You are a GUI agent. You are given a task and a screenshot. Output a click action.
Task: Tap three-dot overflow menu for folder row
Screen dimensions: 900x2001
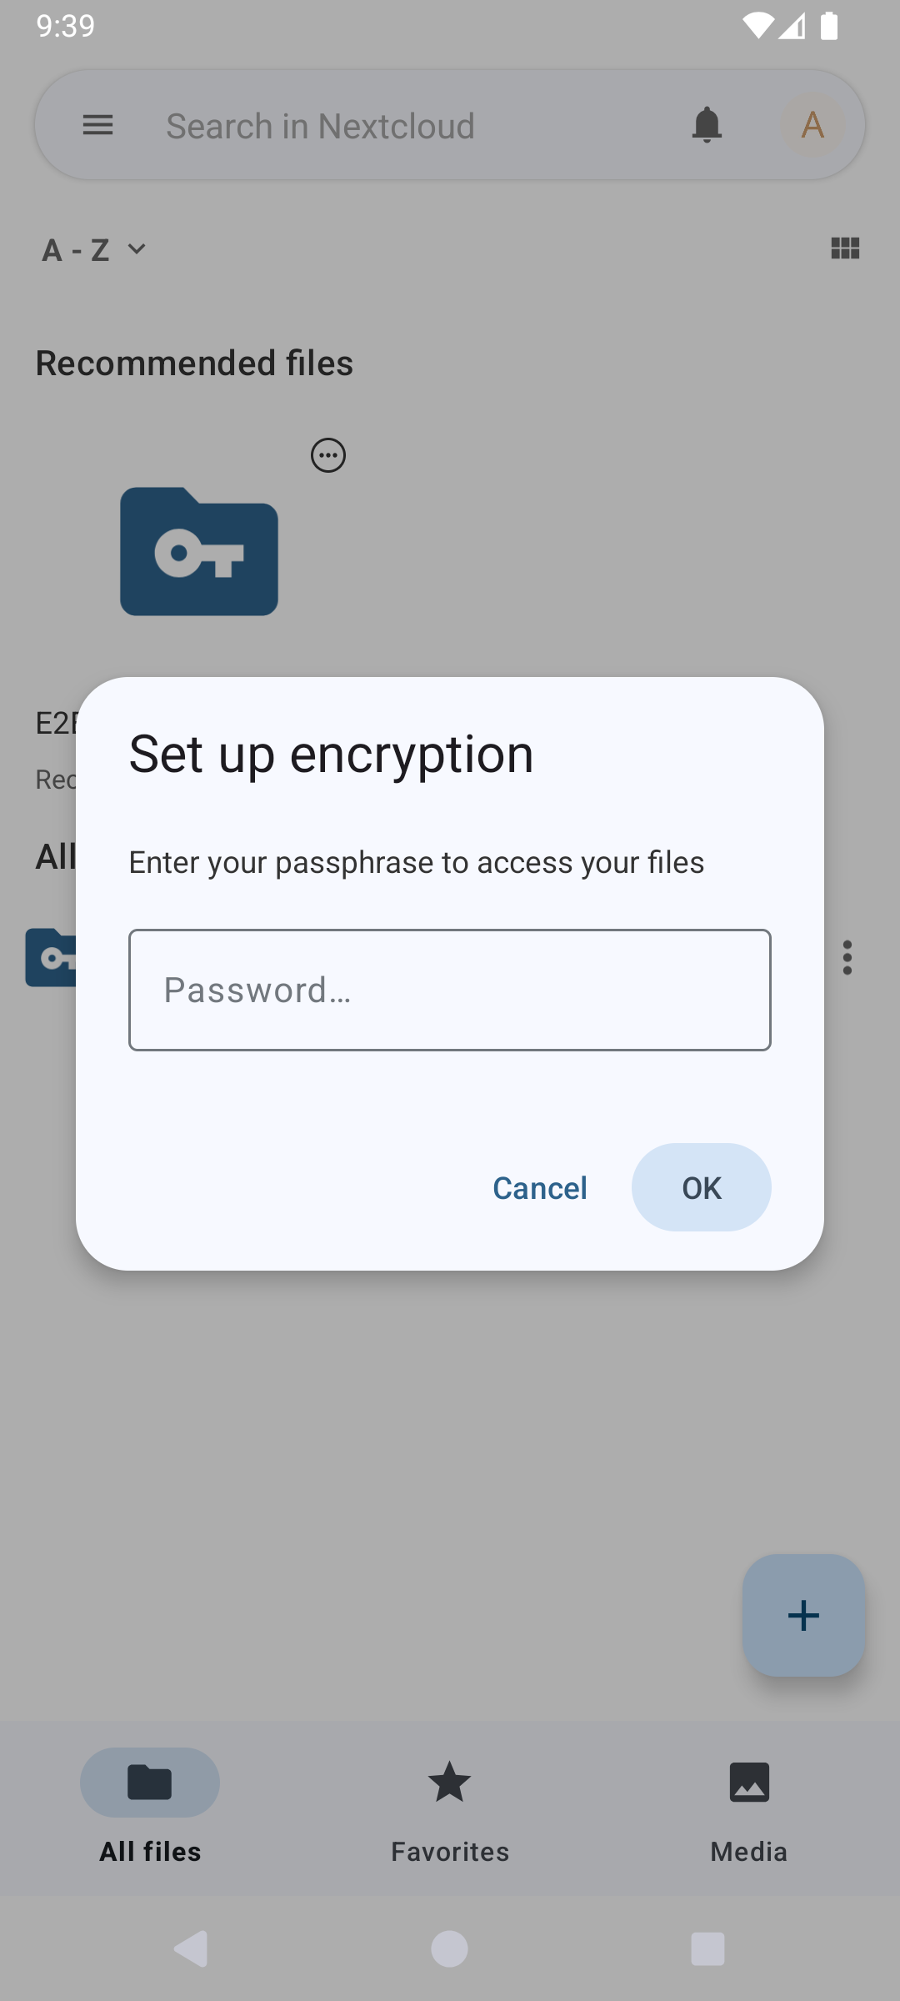(847, 958)
